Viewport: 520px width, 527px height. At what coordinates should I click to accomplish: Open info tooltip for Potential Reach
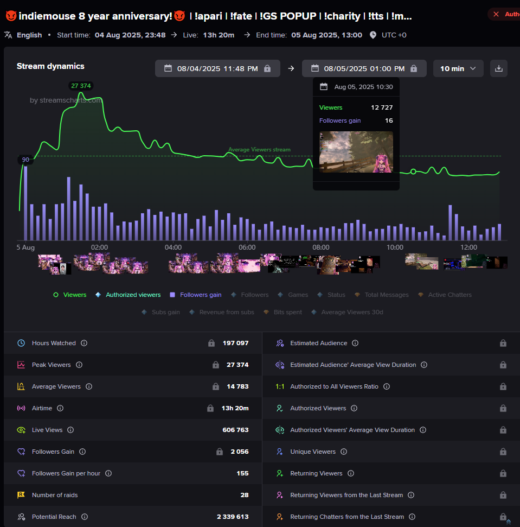[x=85, y=517]
